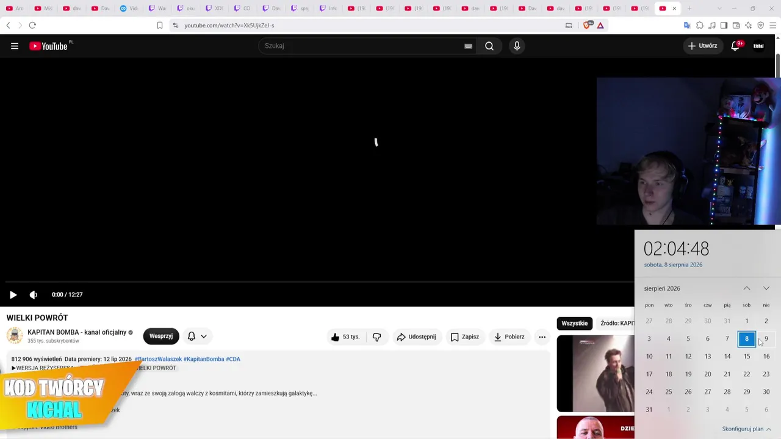Image resolution: width=781 pixels, height=439 pixels.
Task: Open the first recommended video thumbnail
Action: [x=596, y=373]
